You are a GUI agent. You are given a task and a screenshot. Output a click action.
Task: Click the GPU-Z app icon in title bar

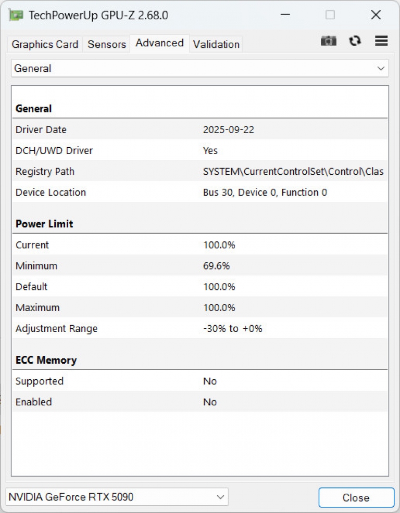tap(16, 15)
